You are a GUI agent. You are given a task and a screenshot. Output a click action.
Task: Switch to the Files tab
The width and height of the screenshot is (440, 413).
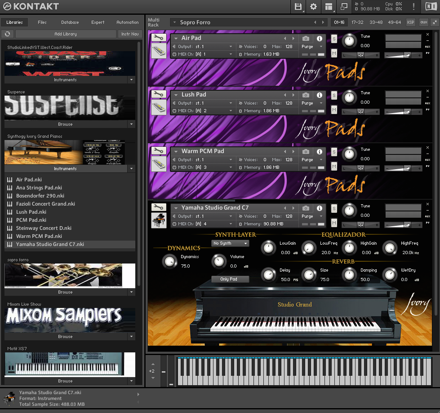click(42, 22)
